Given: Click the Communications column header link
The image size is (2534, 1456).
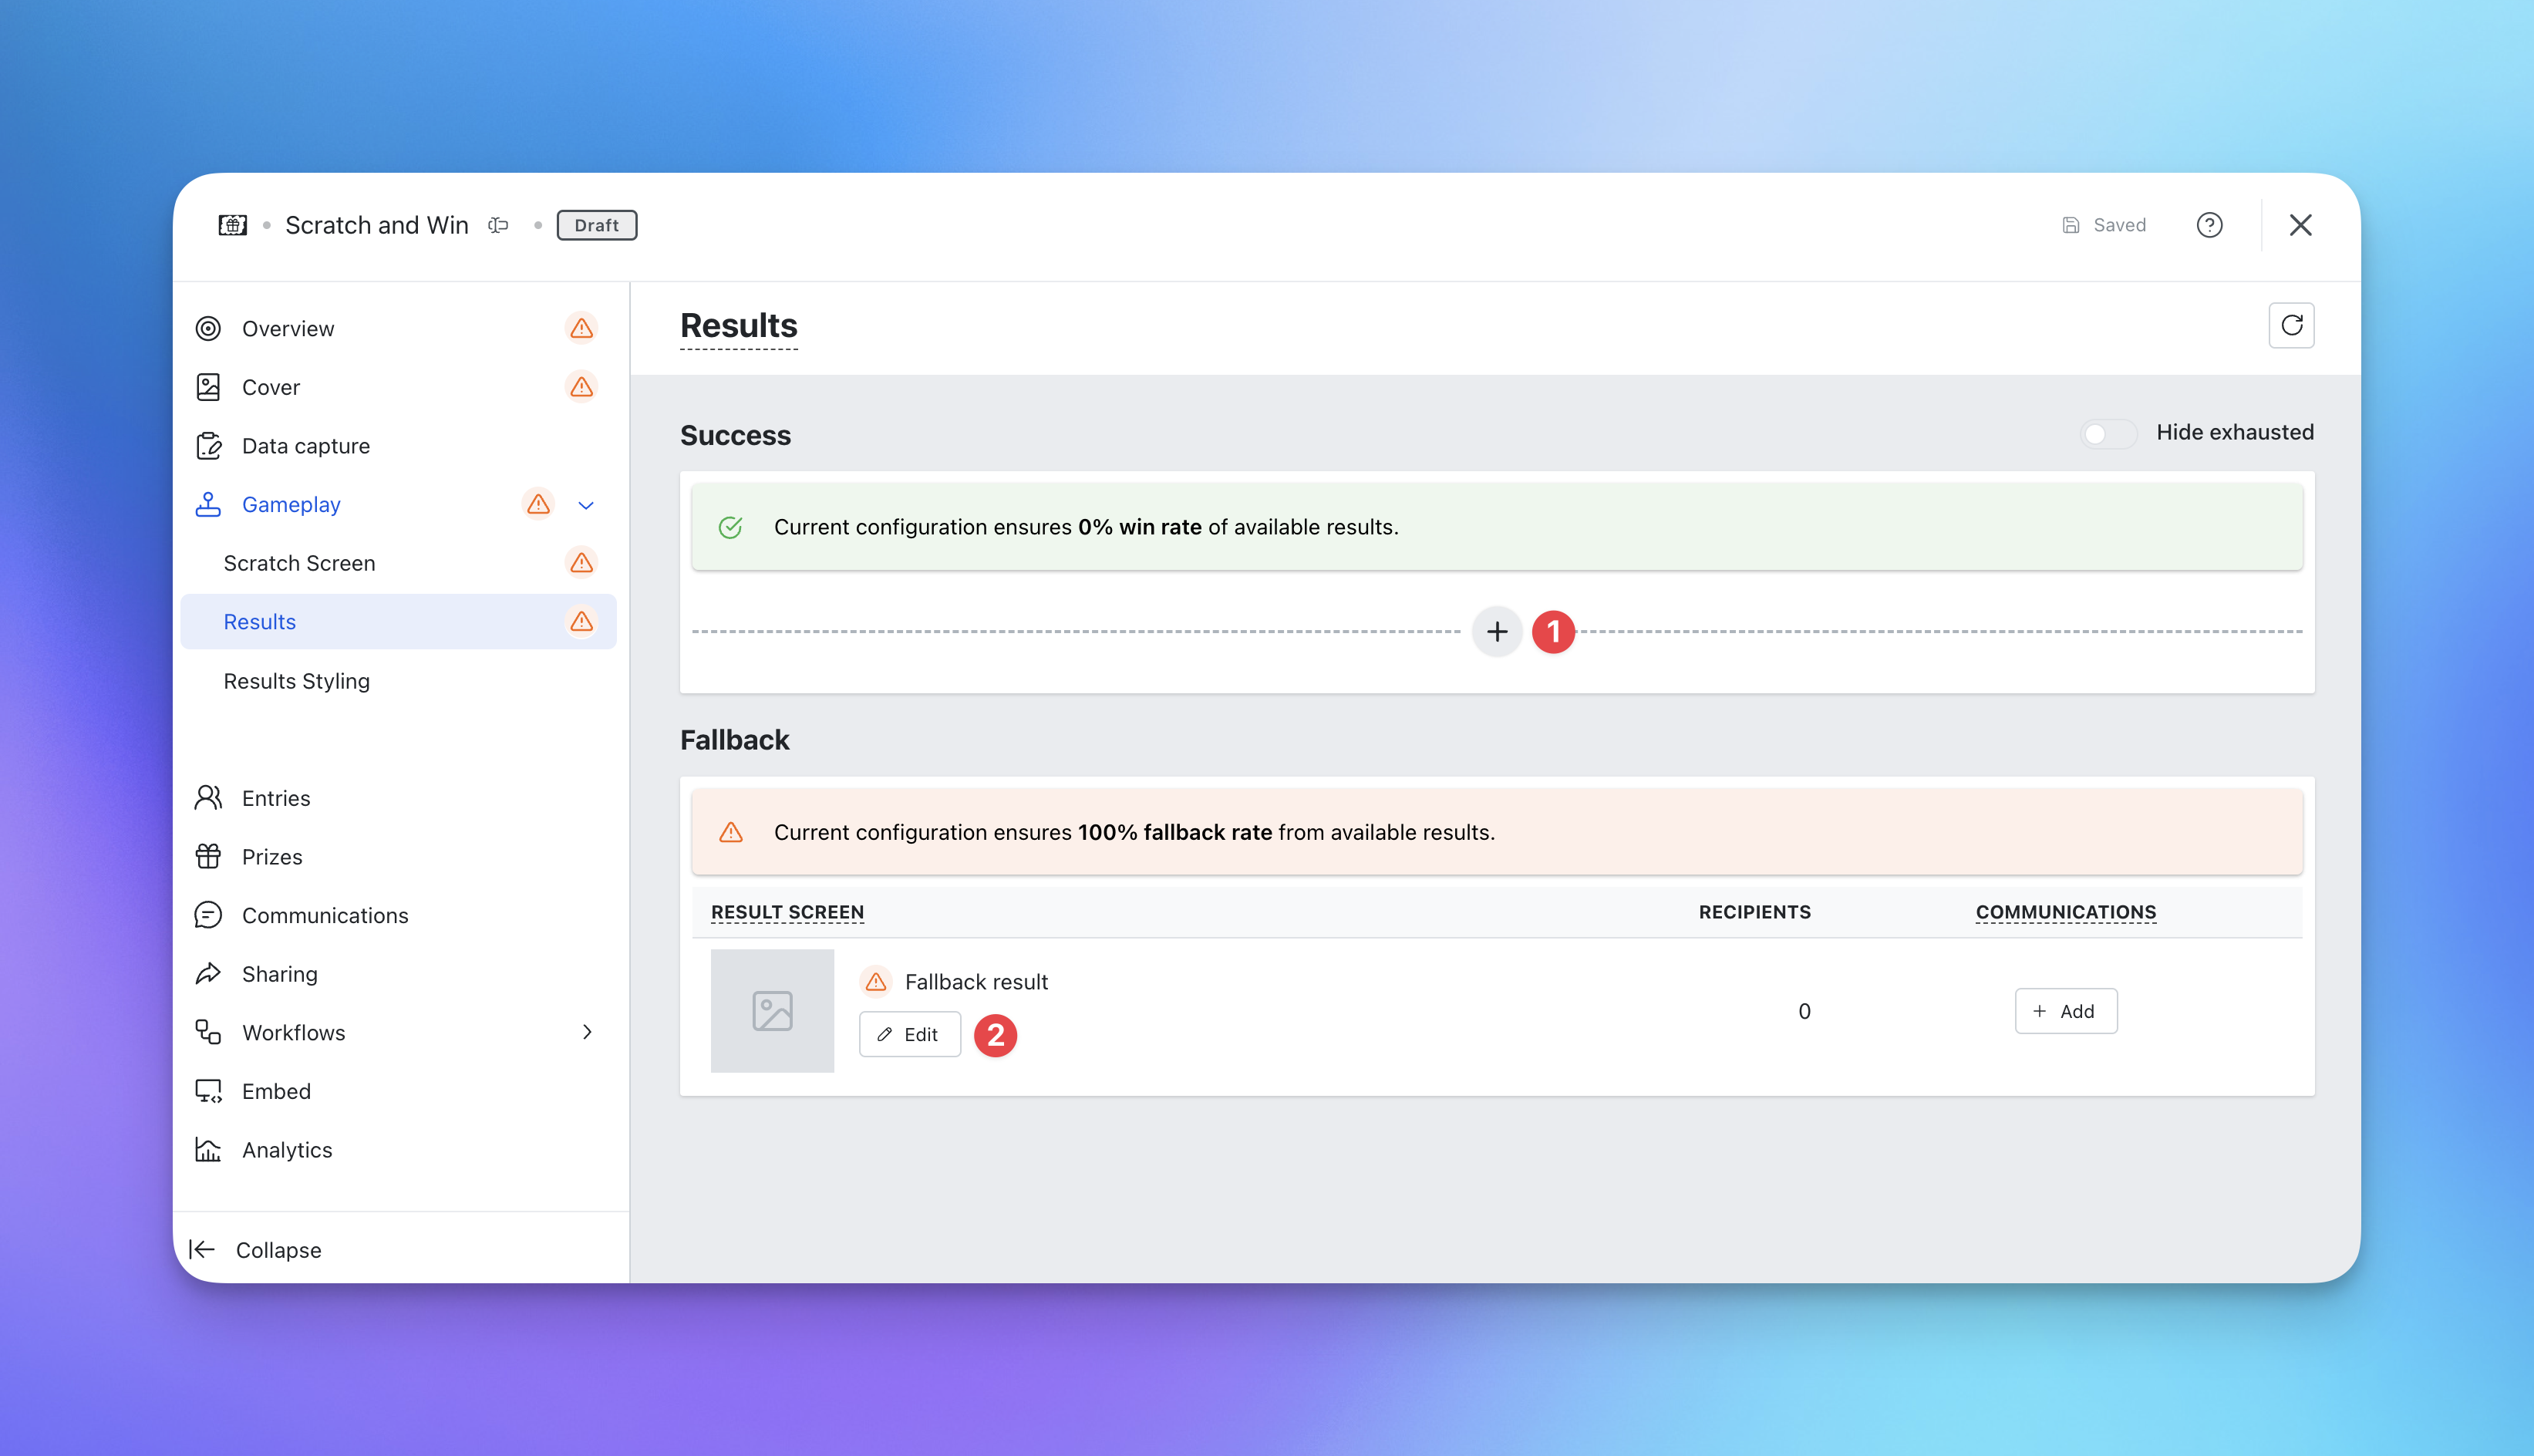Looking at the screenshot, I should [x=2065, y=912].
